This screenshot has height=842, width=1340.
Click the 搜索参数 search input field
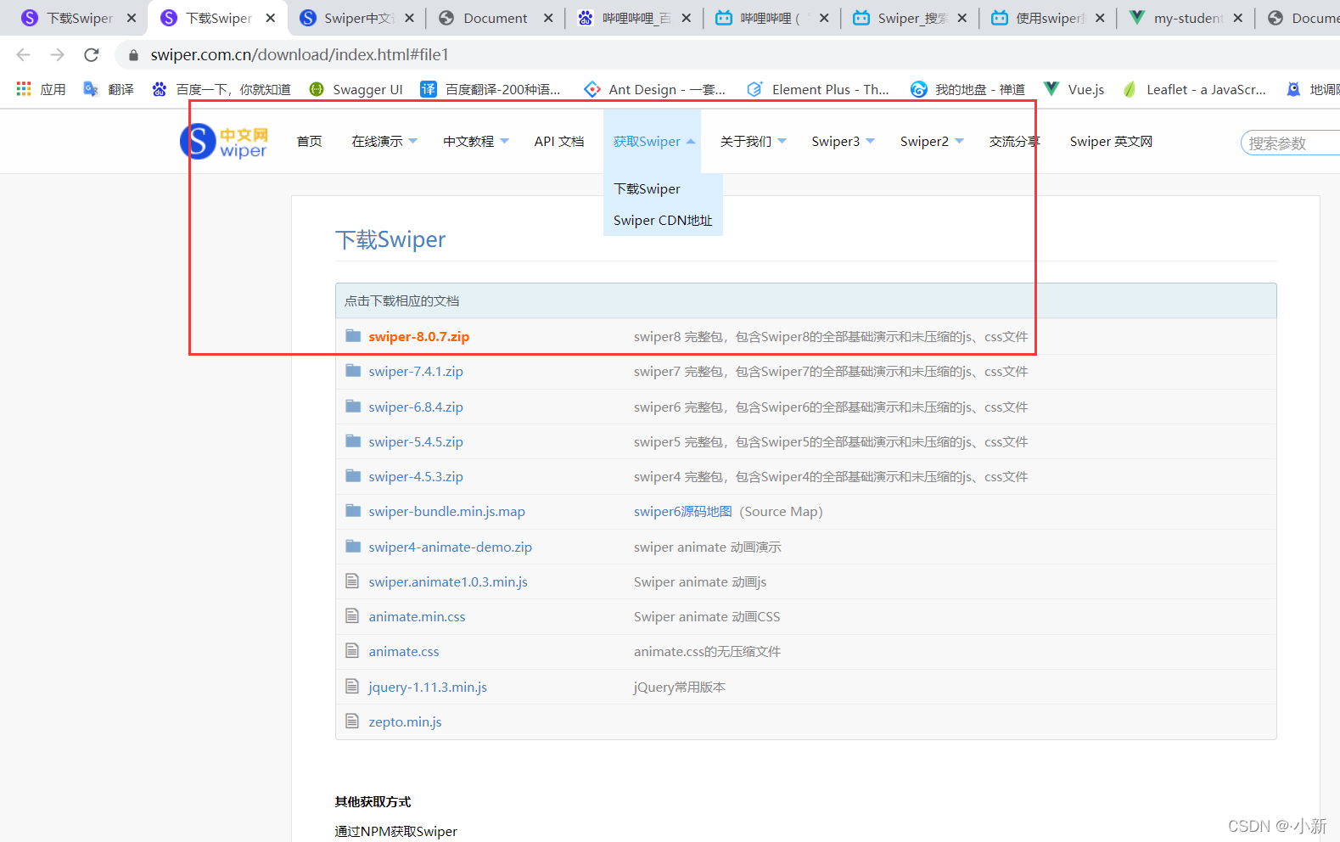pyautogui.click(x=1290, y=143)
